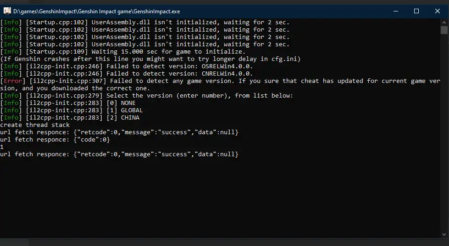The width and height of the screenshot is (449, 246).
Task: Click the empty scrollbar track below the thumb
Action: click(444, 137)
